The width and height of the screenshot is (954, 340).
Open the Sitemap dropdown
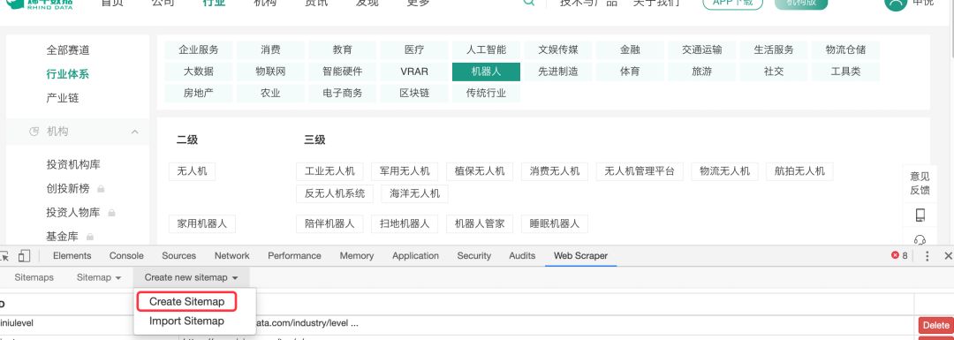[99, 277]
